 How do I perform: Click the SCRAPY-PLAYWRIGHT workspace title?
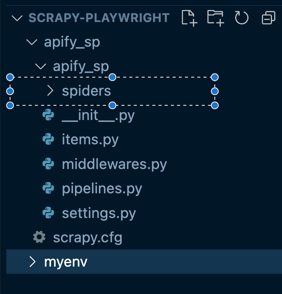99,18
